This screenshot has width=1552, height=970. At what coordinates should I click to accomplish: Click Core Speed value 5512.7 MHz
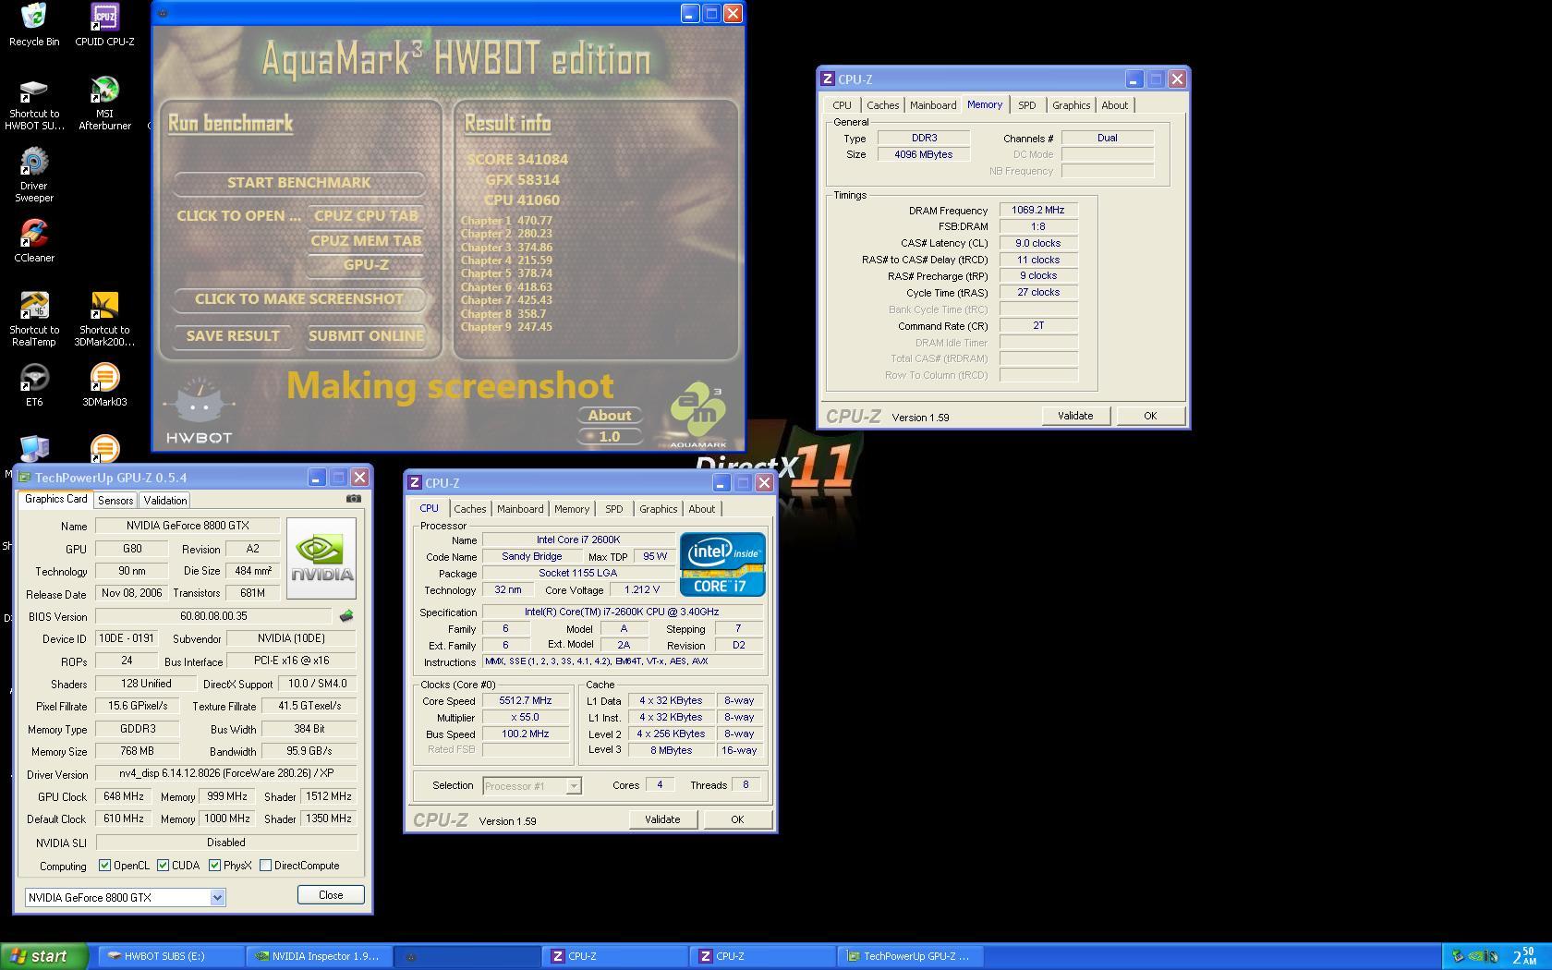(x=525, y=701)
